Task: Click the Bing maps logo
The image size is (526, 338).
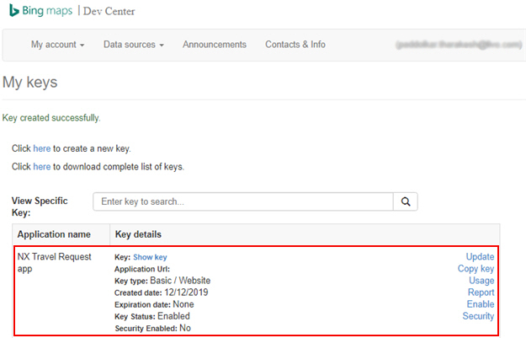Action: click(40, 11)
